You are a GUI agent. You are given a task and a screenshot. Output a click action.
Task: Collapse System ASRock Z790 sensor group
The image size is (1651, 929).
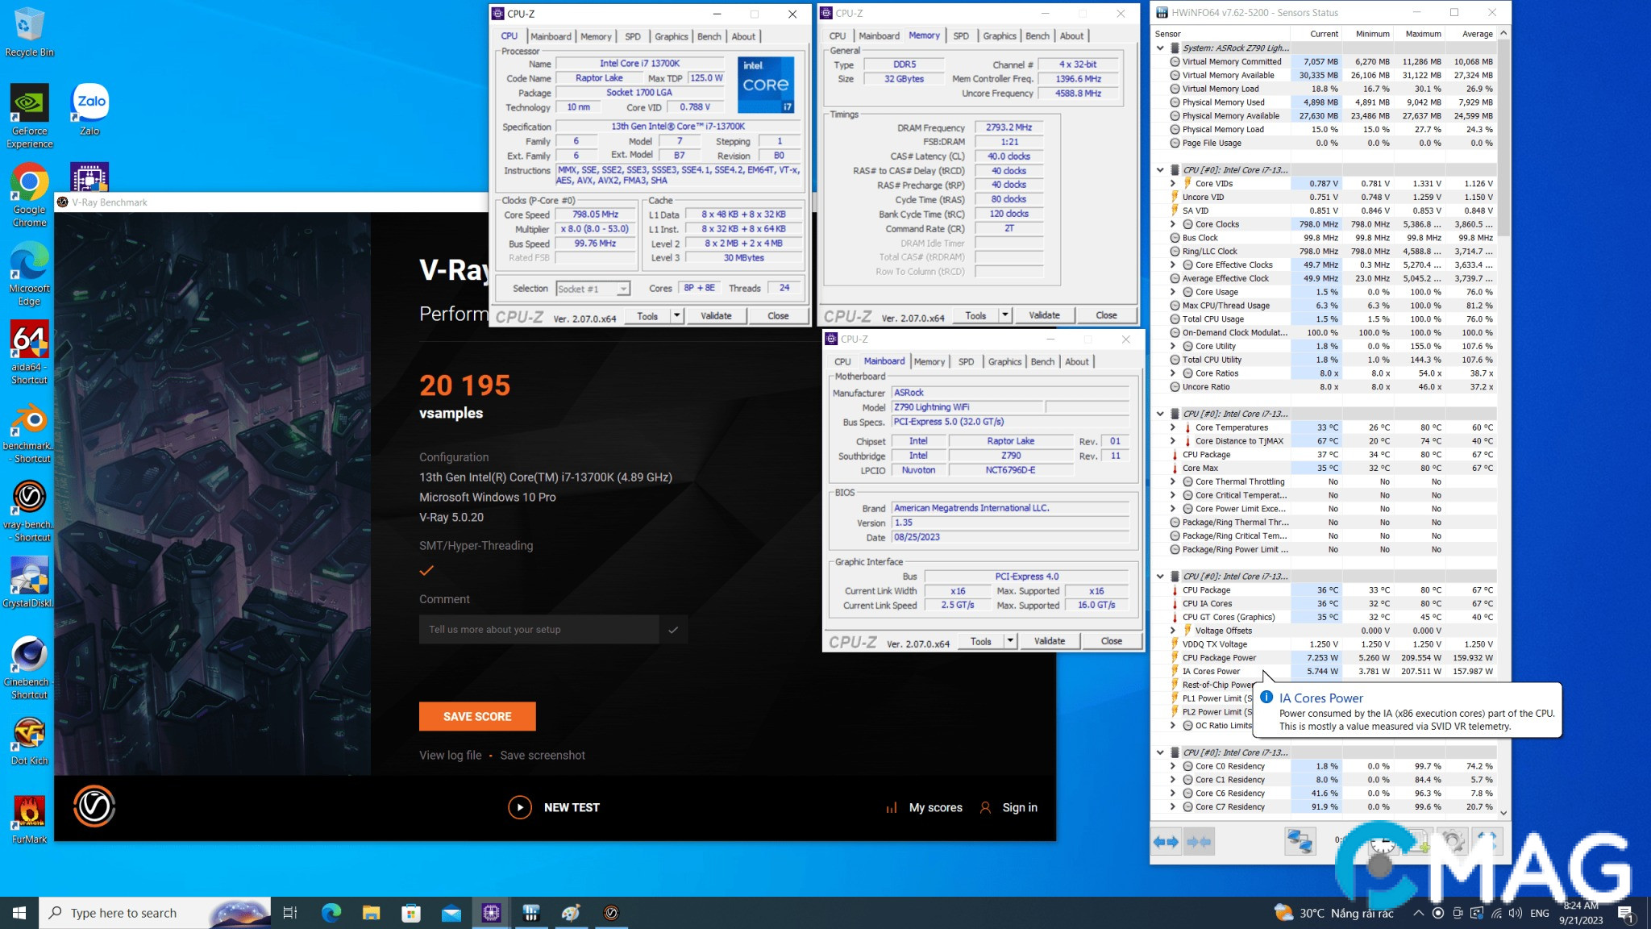coord(1160,48)
